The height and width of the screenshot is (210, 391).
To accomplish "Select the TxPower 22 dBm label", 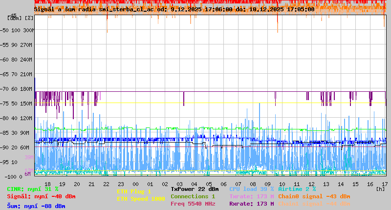I will pyautogui.click(x=195, y=189).
